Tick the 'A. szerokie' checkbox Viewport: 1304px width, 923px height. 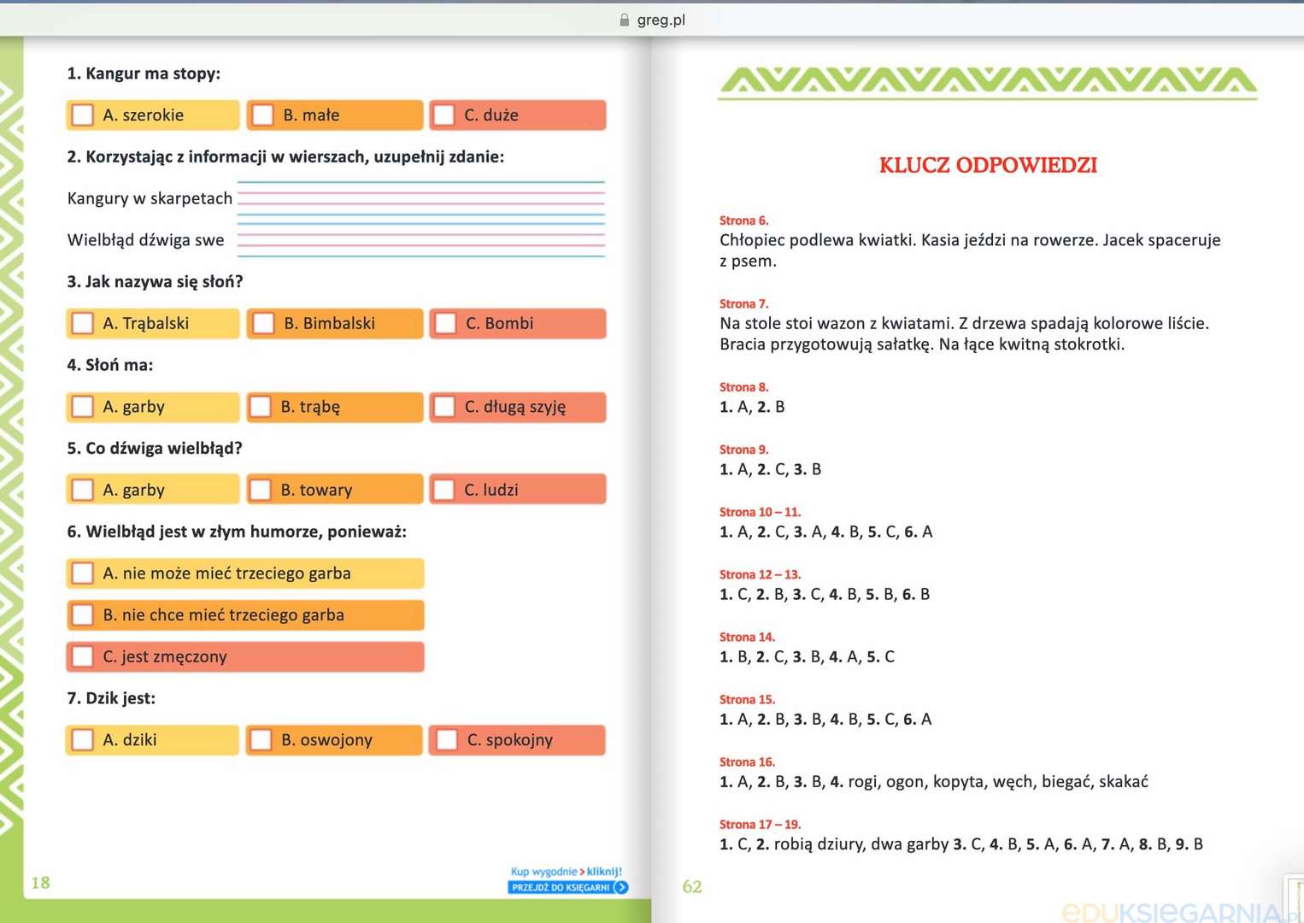click(83, 115)
